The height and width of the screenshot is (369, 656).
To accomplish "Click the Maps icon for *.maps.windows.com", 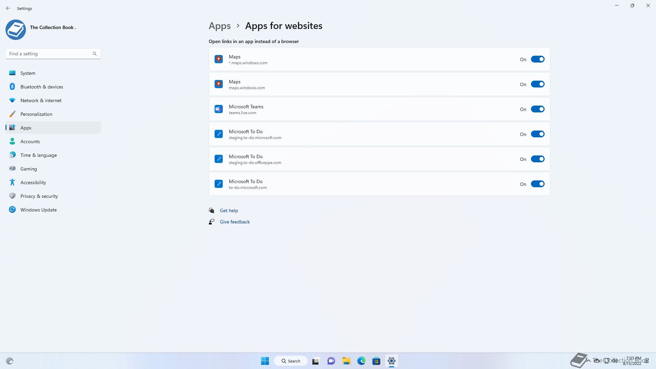I will click(x=219, y=59).
